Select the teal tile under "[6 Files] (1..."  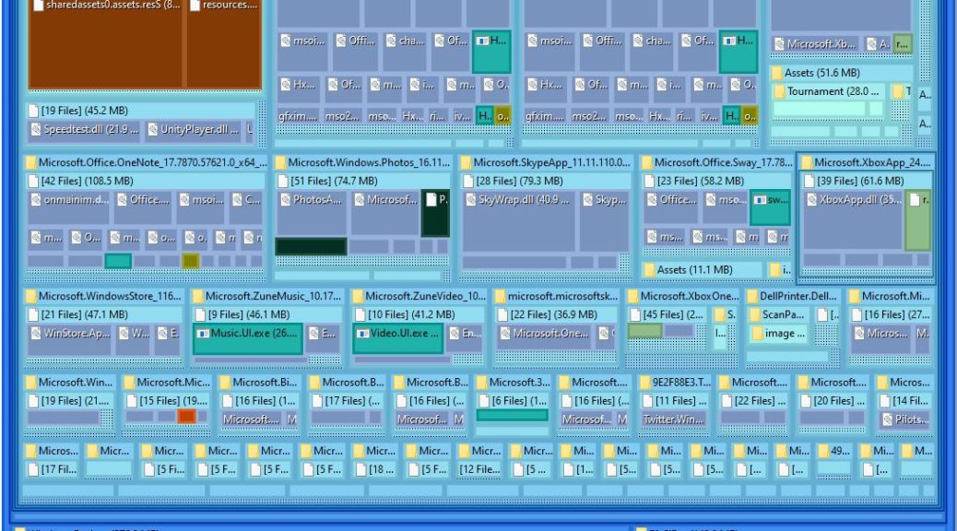coord(512,416)
